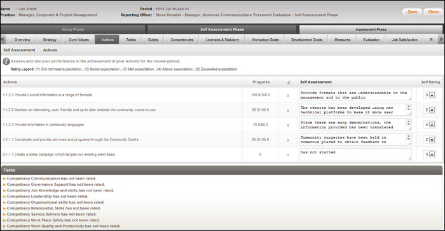The height and width of the screenshot is (231, 445).
Task: Open the Overview tab
Action: pyautogui.click(x=22, y=39)
